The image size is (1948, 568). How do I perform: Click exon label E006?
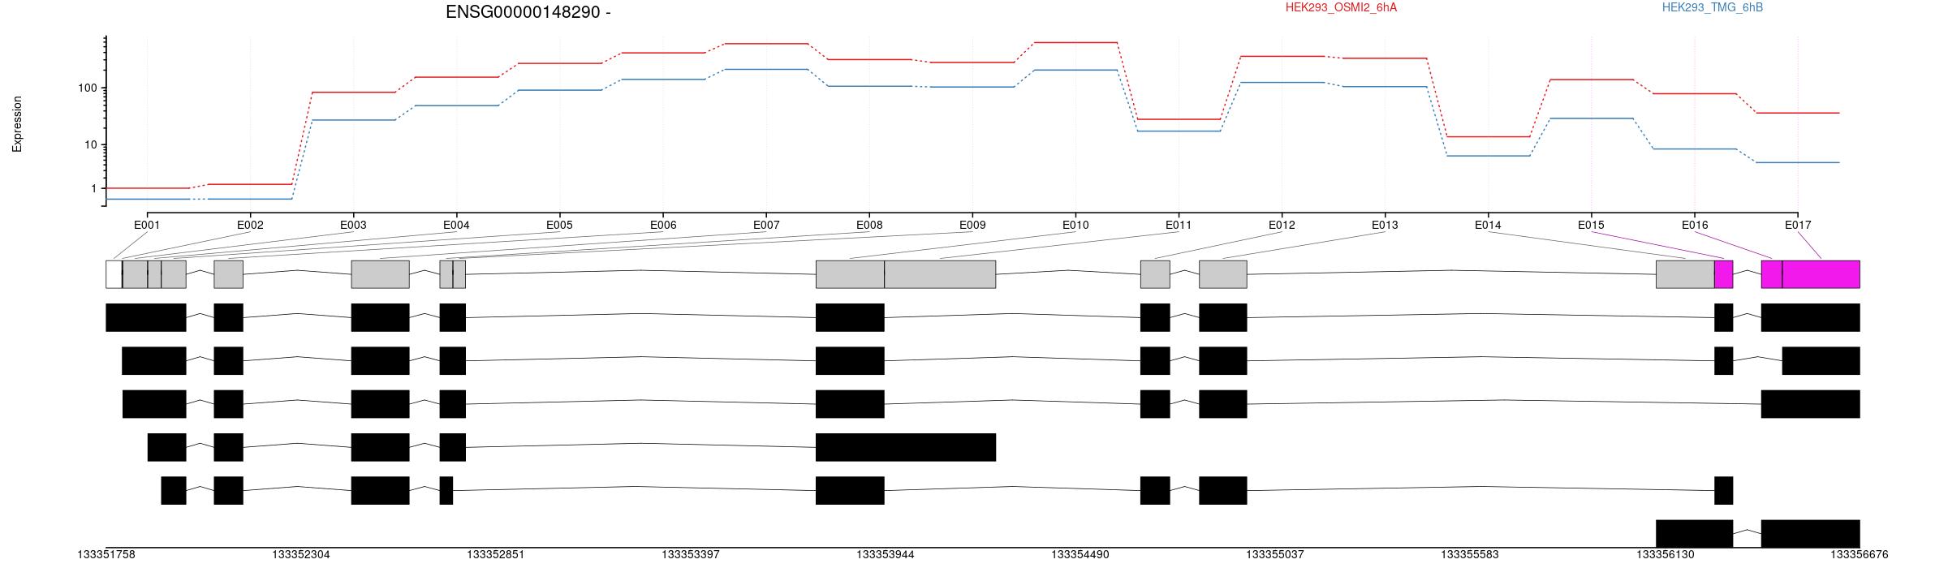tap(663, 225)
